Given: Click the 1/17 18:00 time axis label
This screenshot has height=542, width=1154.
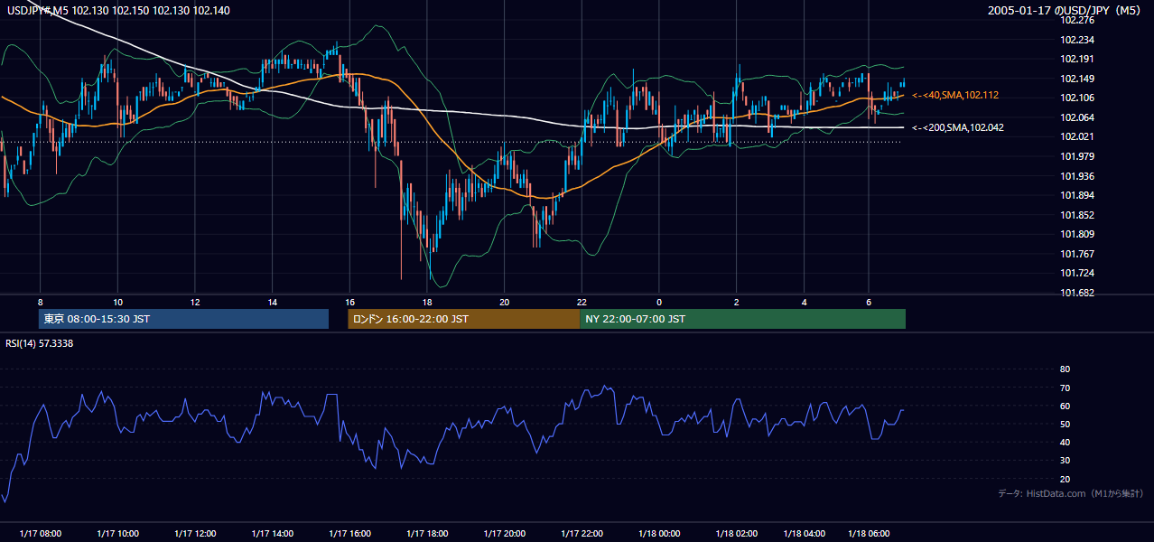Looking at the screenshot, I should [x=428, y=534].
